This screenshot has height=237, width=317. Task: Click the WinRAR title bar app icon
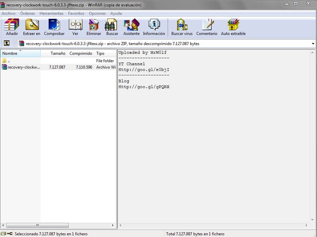click(x=2, y=5)
